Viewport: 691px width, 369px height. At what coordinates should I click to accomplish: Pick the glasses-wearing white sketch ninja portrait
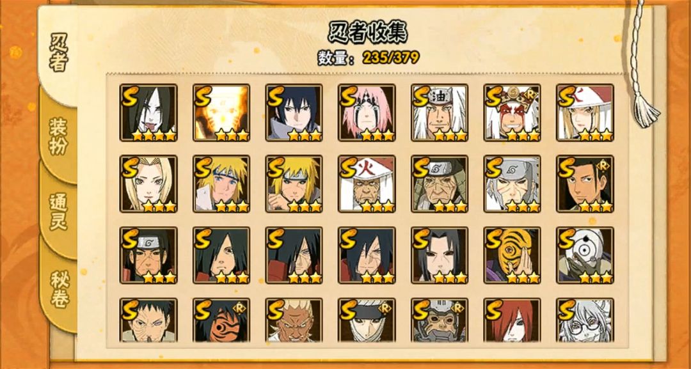[x=585, y=320]
